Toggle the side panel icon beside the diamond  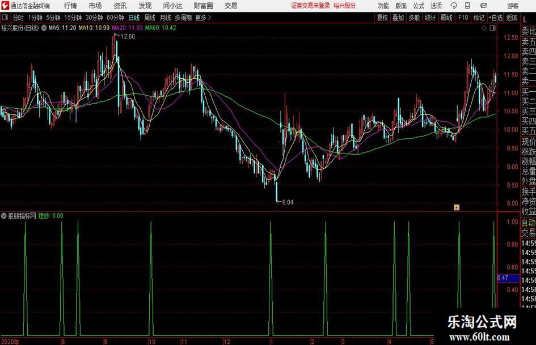(x=492, y=28)
